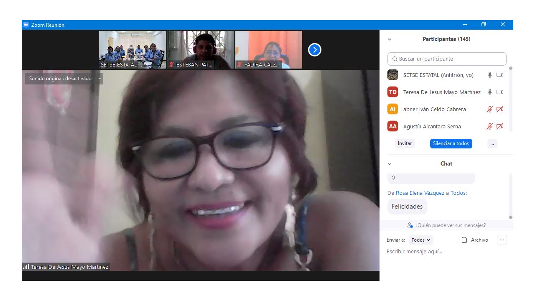Click the Chat header title
The image size is (535, 301).
[x=446, y=163]
